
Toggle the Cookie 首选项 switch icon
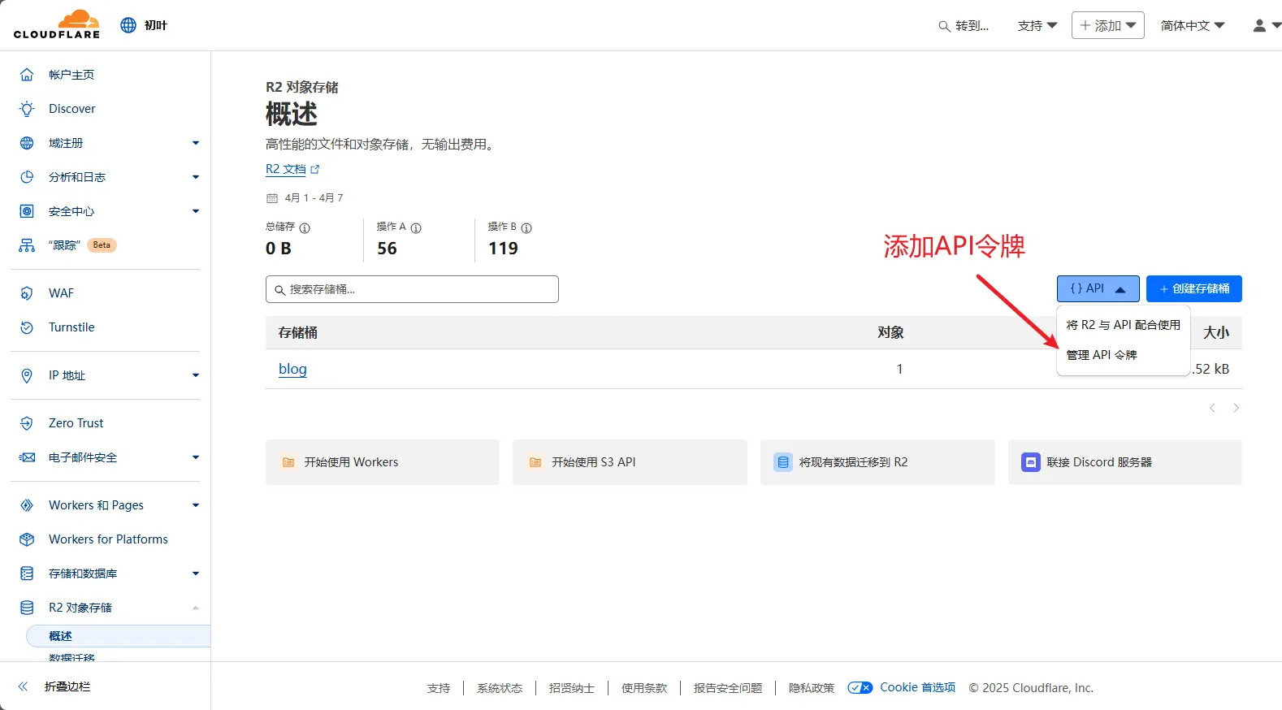[x=860, y=688]
